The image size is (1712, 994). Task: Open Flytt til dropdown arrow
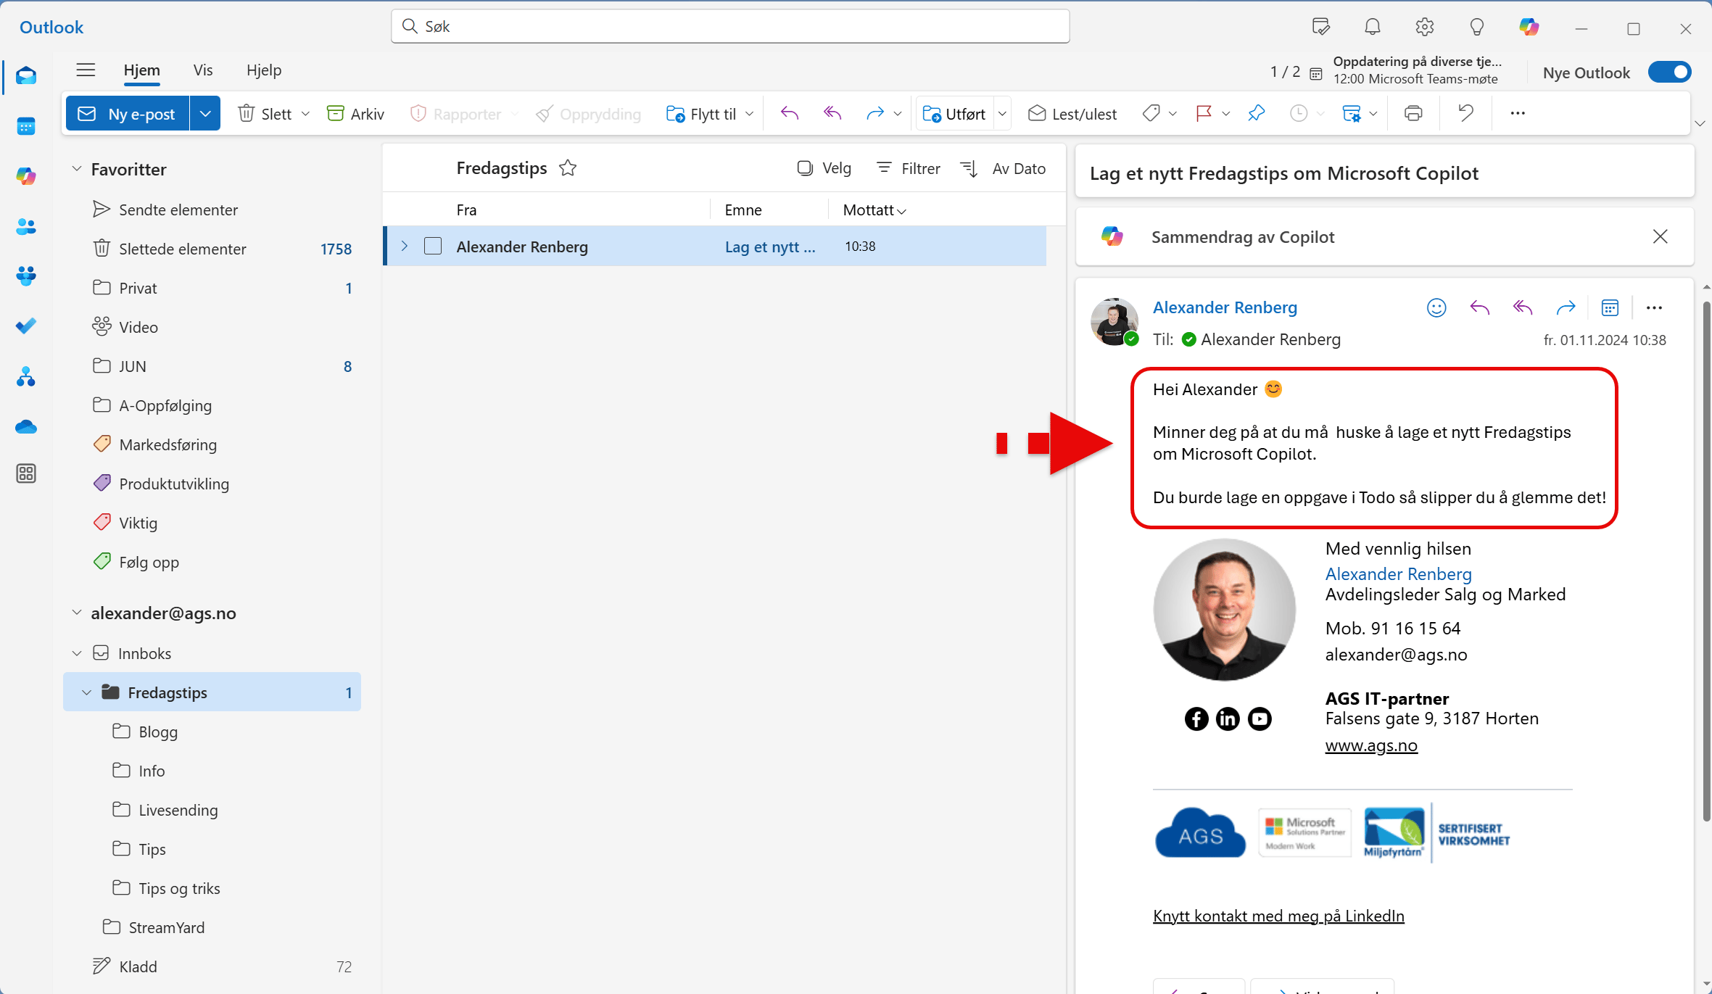[750, 114]
